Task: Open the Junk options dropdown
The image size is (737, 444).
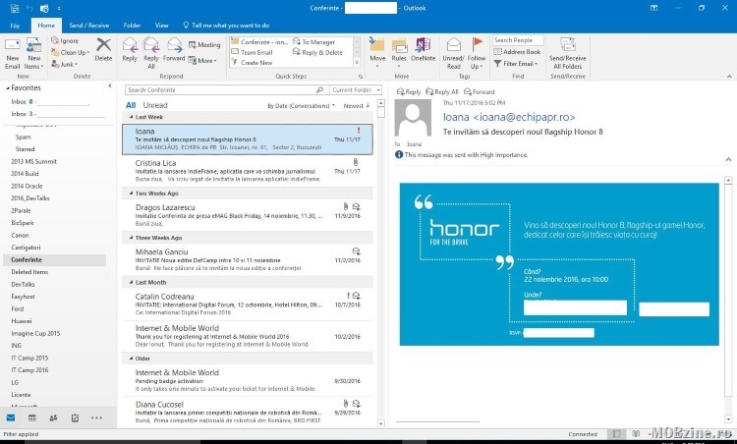Action: 65,65
